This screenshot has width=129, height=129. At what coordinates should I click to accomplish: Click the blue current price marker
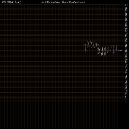[117, 51]
